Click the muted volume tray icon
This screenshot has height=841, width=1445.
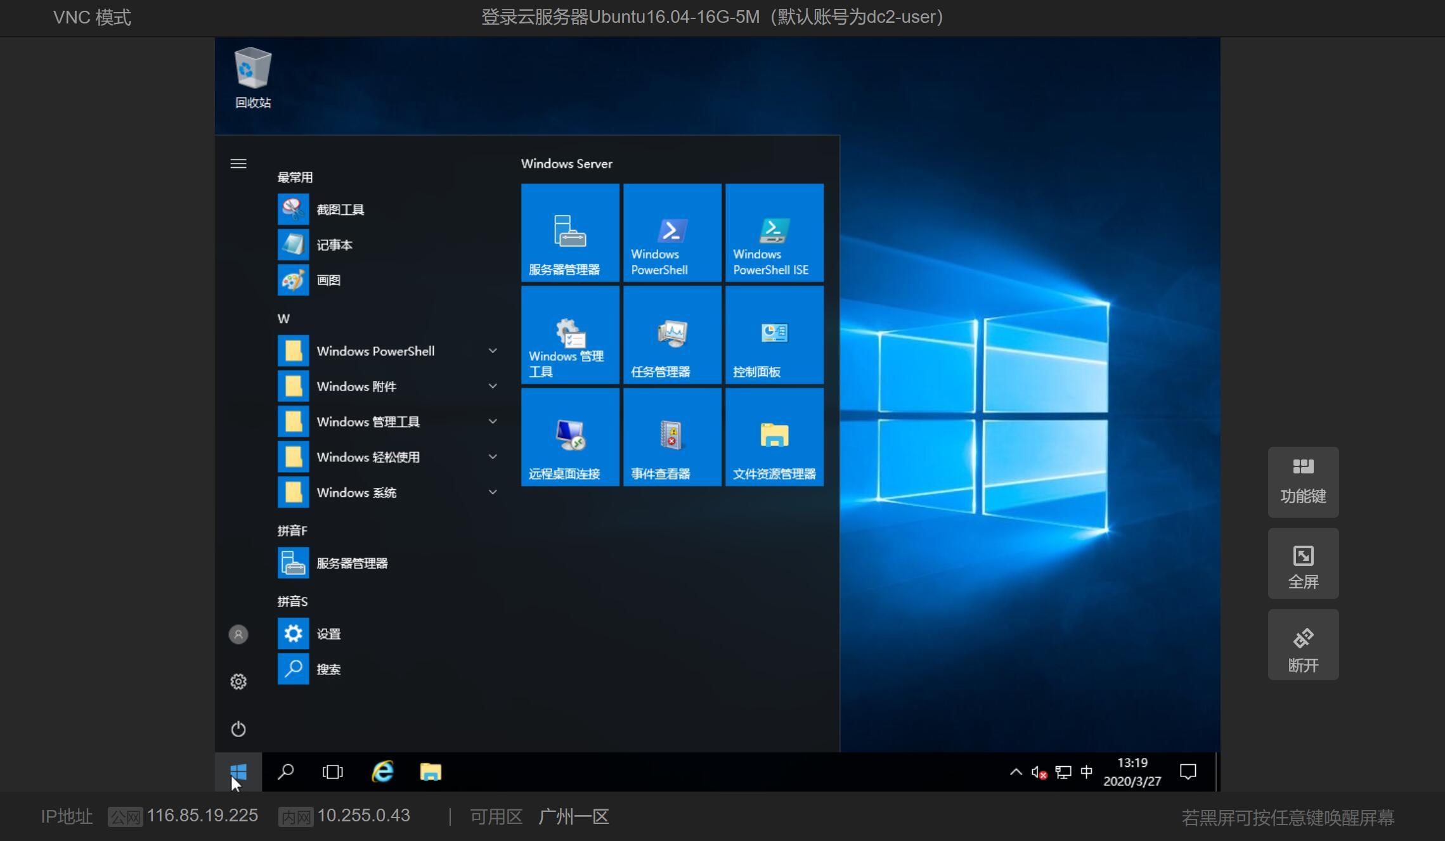[x=1039, y=773]
